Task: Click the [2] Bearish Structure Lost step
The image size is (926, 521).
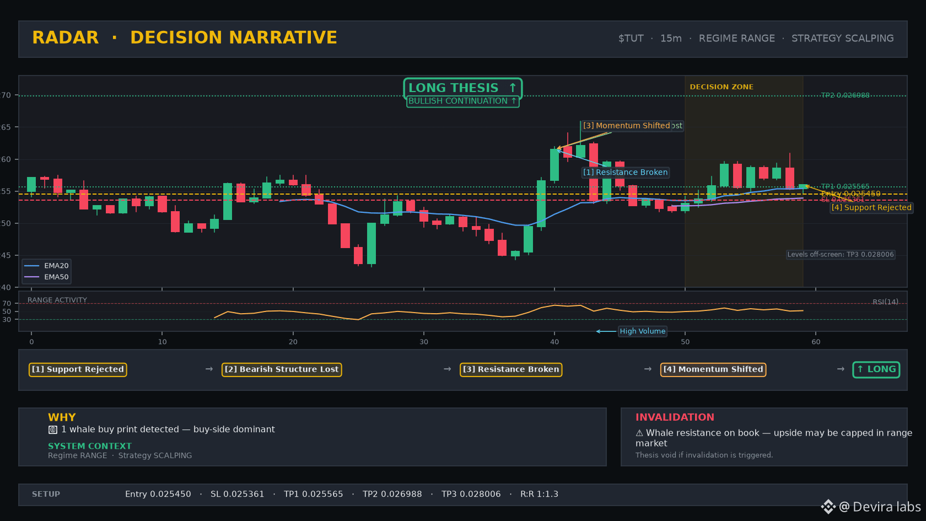Action: coord(282,369)
